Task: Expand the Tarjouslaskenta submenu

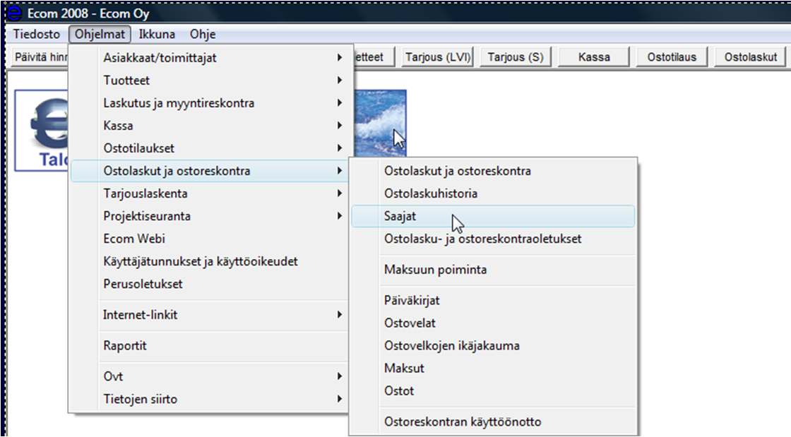Action: point(209,193)
